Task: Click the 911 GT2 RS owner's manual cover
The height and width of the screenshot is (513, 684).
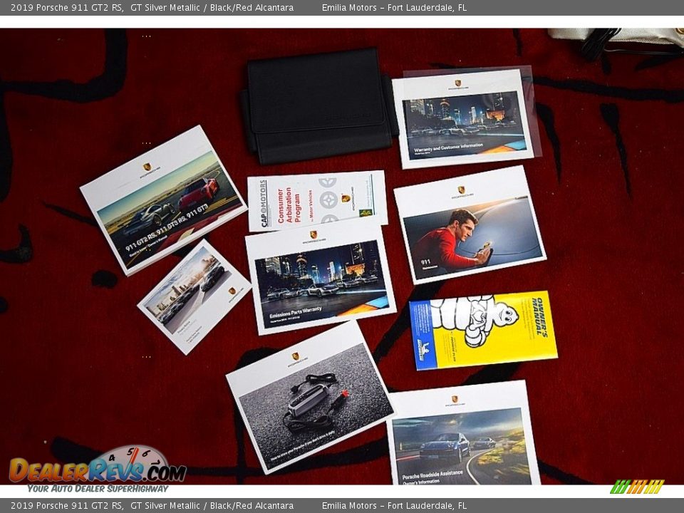Action: pos(164,199)
